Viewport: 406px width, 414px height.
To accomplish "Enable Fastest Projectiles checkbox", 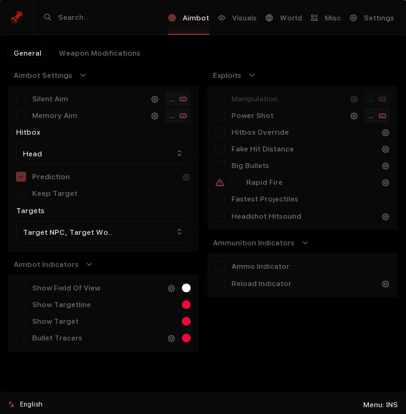I will point(220,199).
